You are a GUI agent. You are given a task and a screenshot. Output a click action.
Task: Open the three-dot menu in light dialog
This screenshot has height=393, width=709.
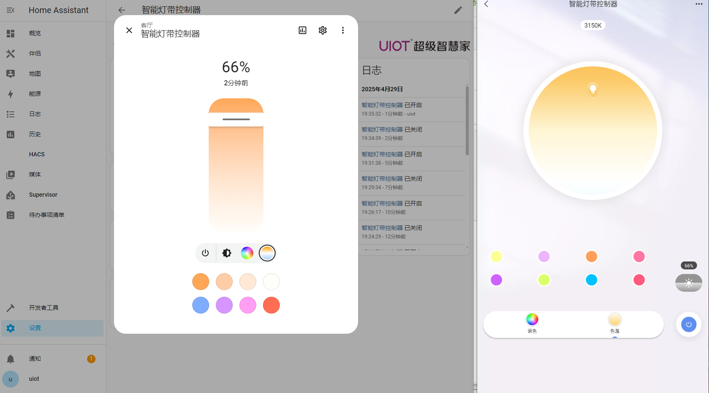pos(343,30)
